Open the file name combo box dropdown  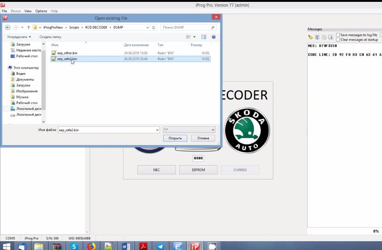[x=157, y=130]
